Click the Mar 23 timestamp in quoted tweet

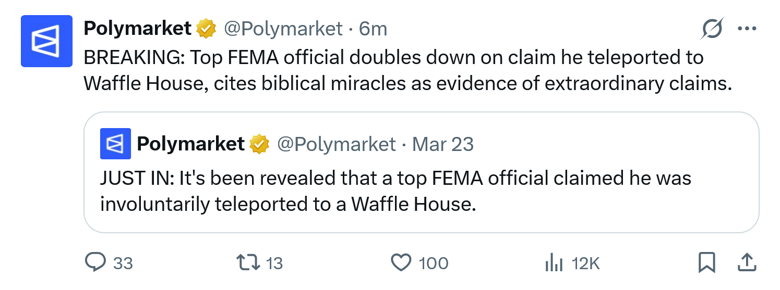tap(443, 144)
